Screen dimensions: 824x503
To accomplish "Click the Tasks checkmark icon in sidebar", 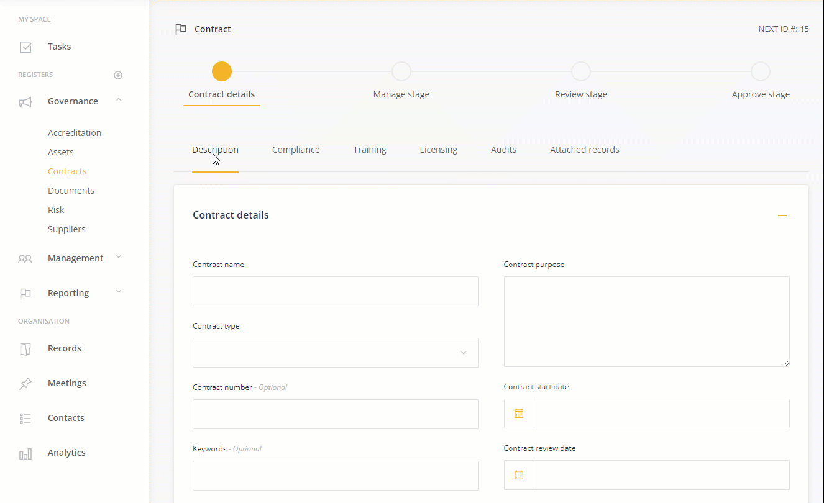I will click(x=25, y=47).
